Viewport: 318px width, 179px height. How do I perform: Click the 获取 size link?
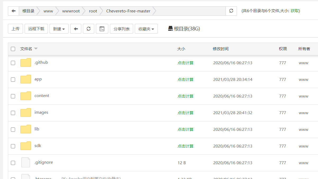click(x=294, y=11)
